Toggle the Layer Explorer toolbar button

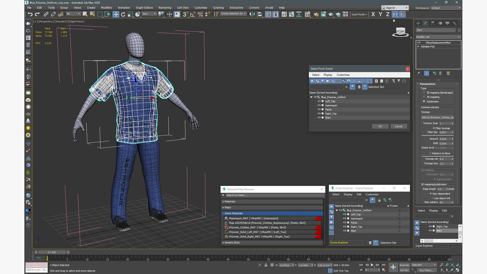(276, 14)
